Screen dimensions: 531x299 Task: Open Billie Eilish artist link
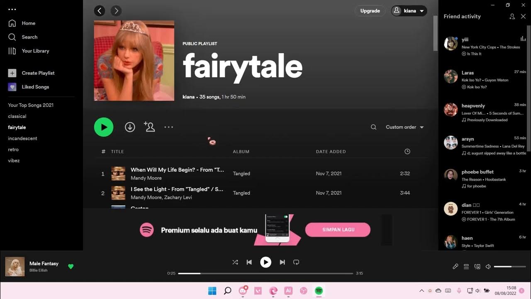point(39,270)
